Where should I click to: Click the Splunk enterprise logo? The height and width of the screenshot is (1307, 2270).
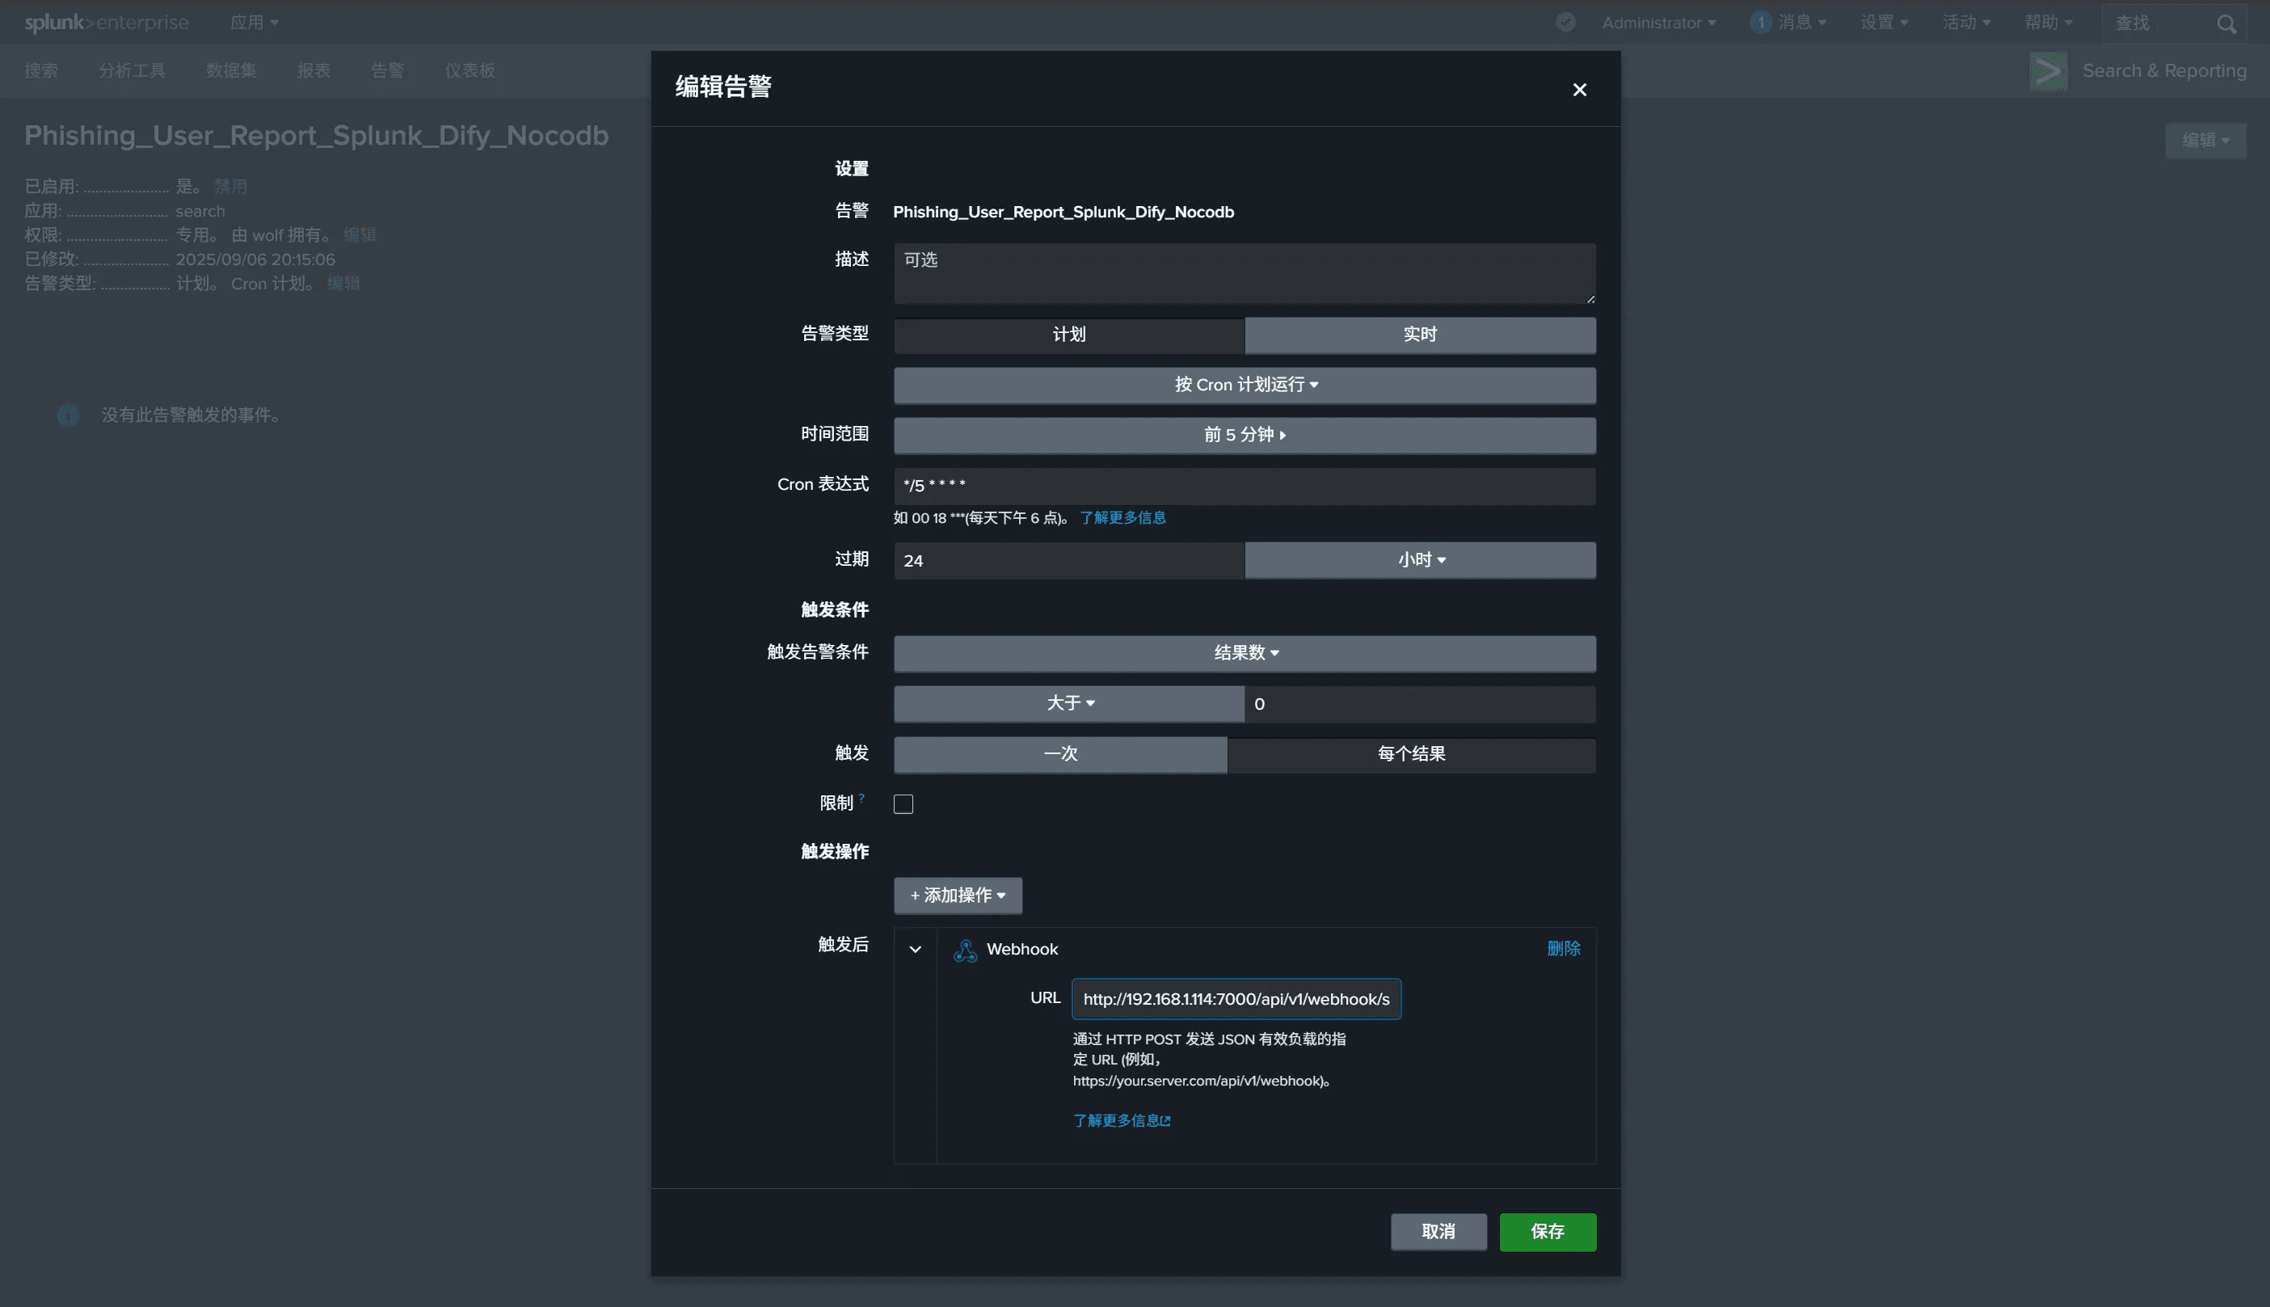(x=106, y=23)
